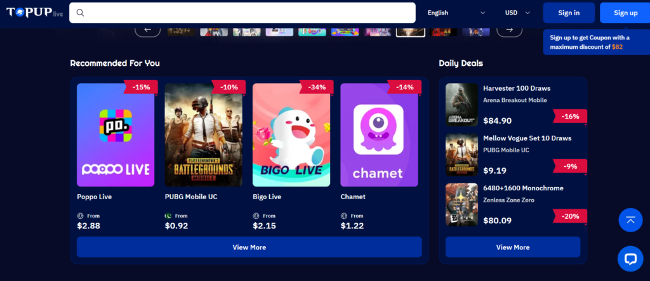650x281 pixels.
Task: Click the search magnifier icon
Action: 81,13
